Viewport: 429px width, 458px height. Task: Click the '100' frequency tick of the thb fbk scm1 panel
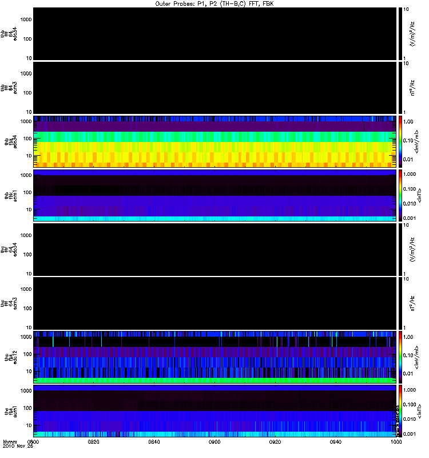(27, 192)
